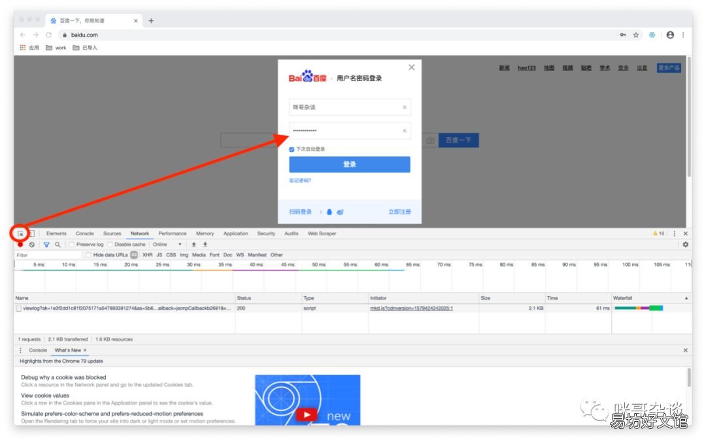Click the browser extension icon
706x442 pixels.
[652, 35]
